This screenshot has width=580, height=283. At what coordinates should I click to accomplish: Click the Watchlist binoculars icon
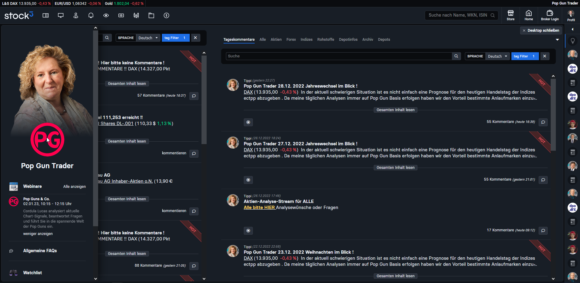(14, 273)
